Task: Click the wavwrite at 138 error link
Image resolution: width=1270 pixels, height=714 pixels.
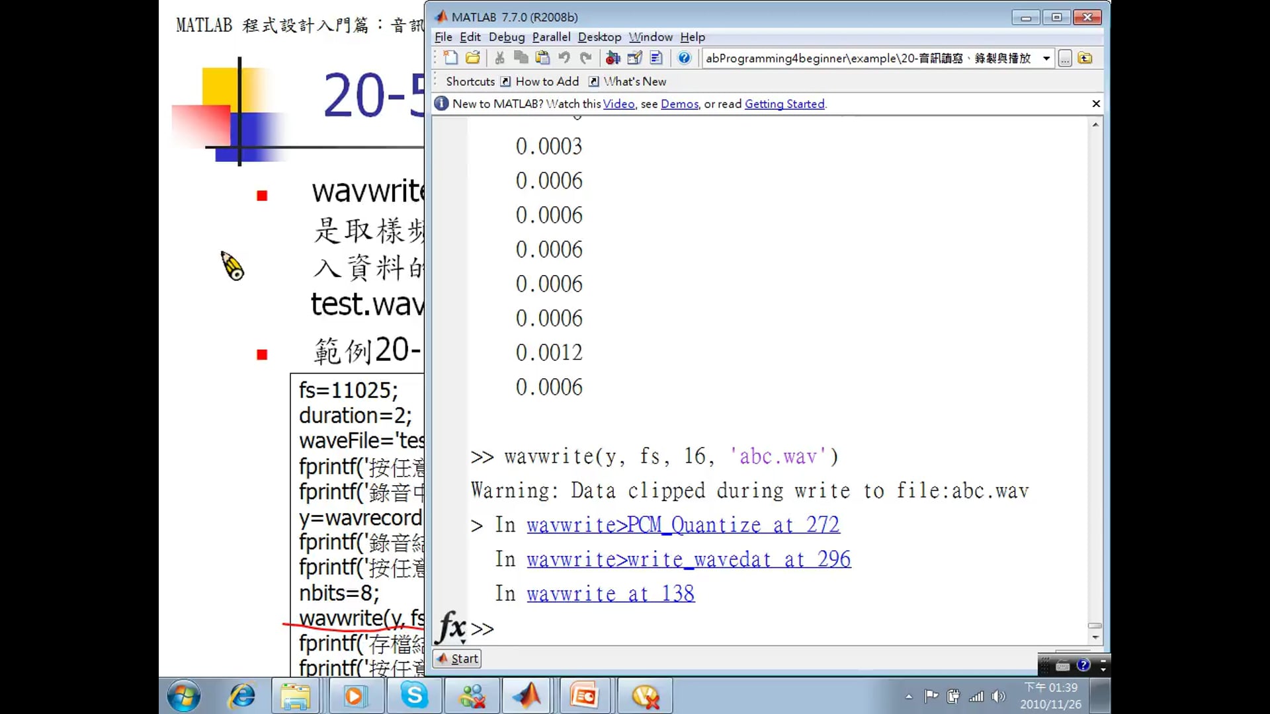Action: point(610,593)
